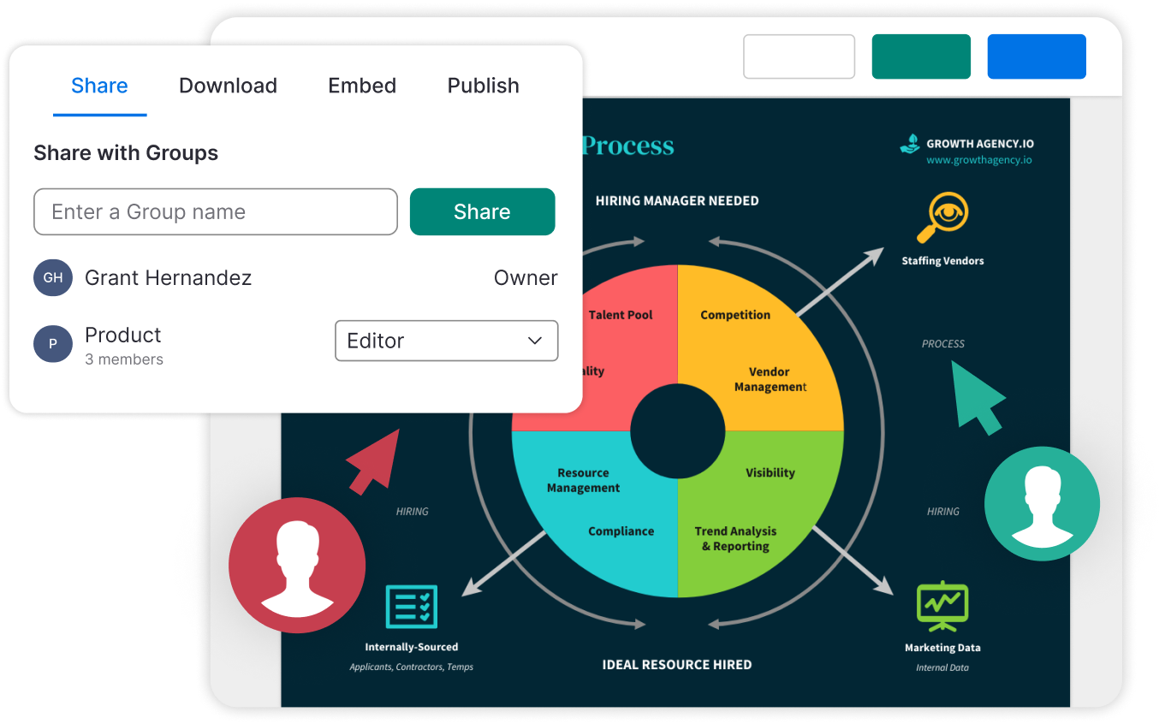Screen dimensions: 1171x724
Task: Click the red person avatar circle
Action: point(296,565)
